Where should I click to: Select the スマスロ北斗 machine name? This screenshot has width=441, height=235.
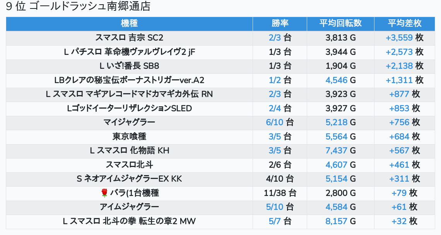click(x=129, y=165)
